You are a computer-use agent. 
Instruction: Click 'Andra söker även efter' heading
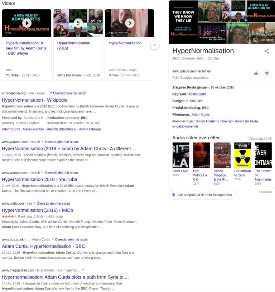[196, 138]
